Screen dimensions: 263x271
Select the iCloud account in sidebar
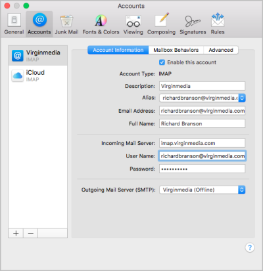(x=37, y=75)
